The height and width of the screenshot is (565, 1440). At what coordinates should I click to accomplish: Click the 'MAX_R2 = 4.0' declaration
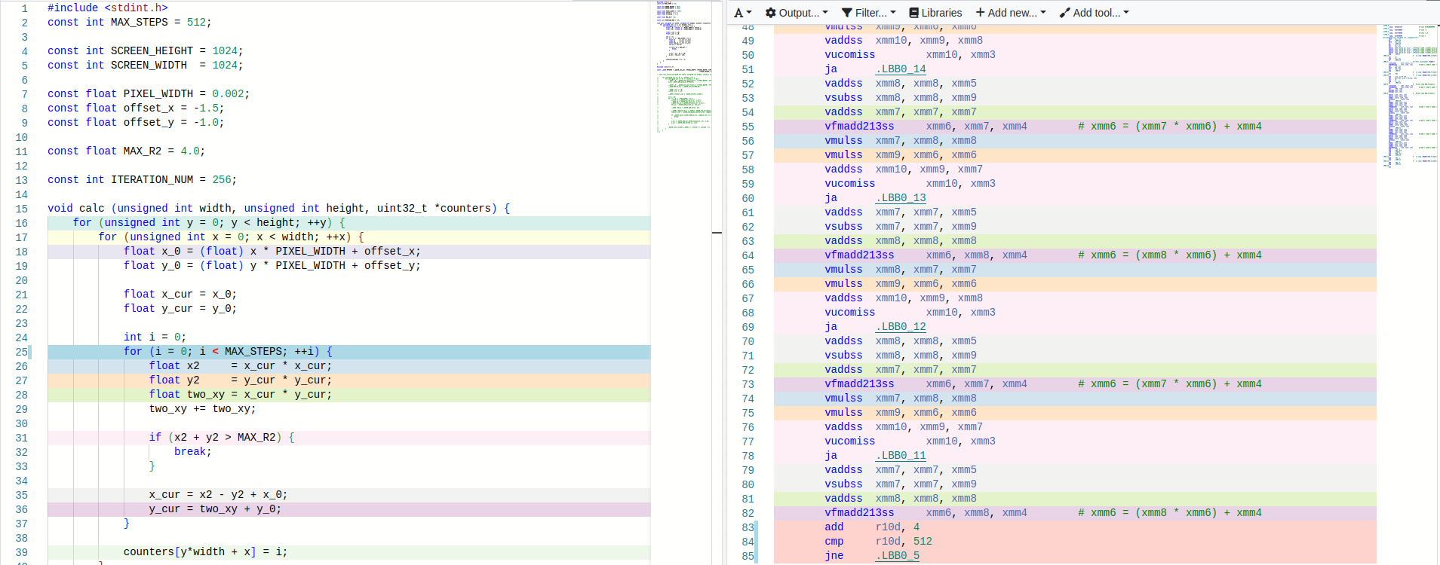pyautogui.click(x=127, y=151)
